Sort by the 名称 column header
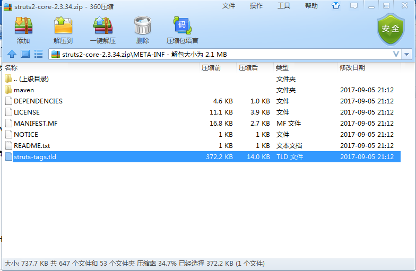Image resolution: width=416 pixels, height=271 pixels. (x=101, y=68)
